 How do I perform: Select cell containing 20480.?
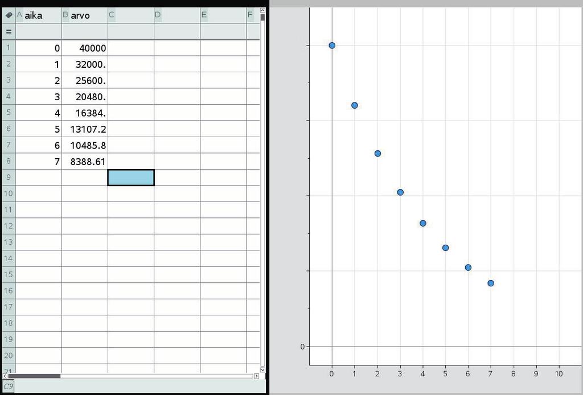pyautogui.click(x=85, y=97)
